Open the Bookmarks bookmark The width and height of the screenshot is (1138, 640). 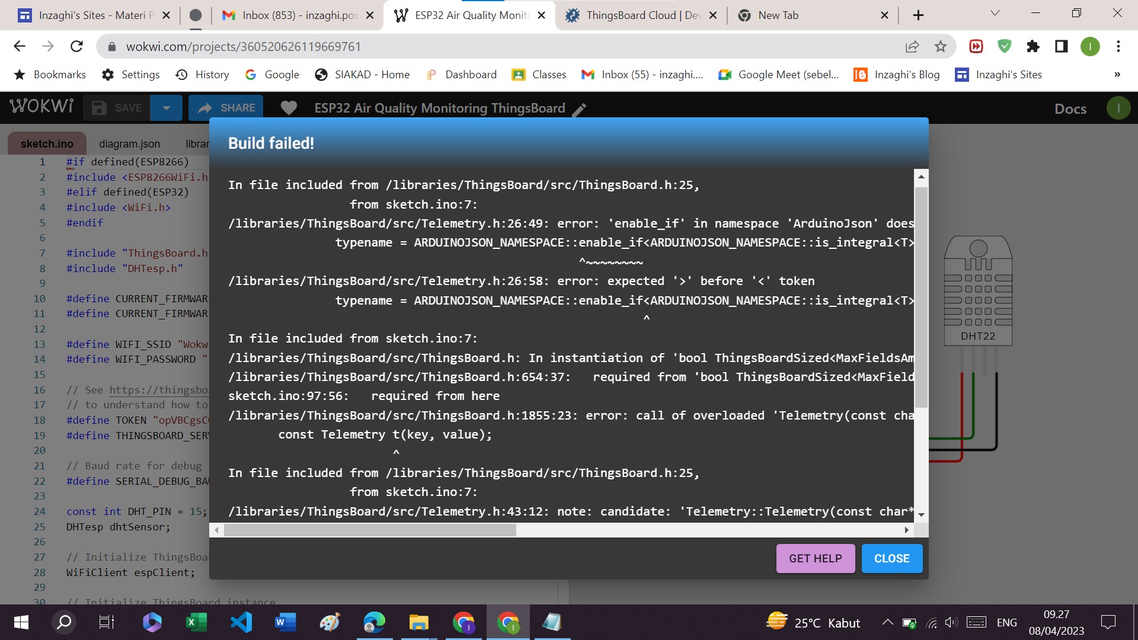[50, 75]
